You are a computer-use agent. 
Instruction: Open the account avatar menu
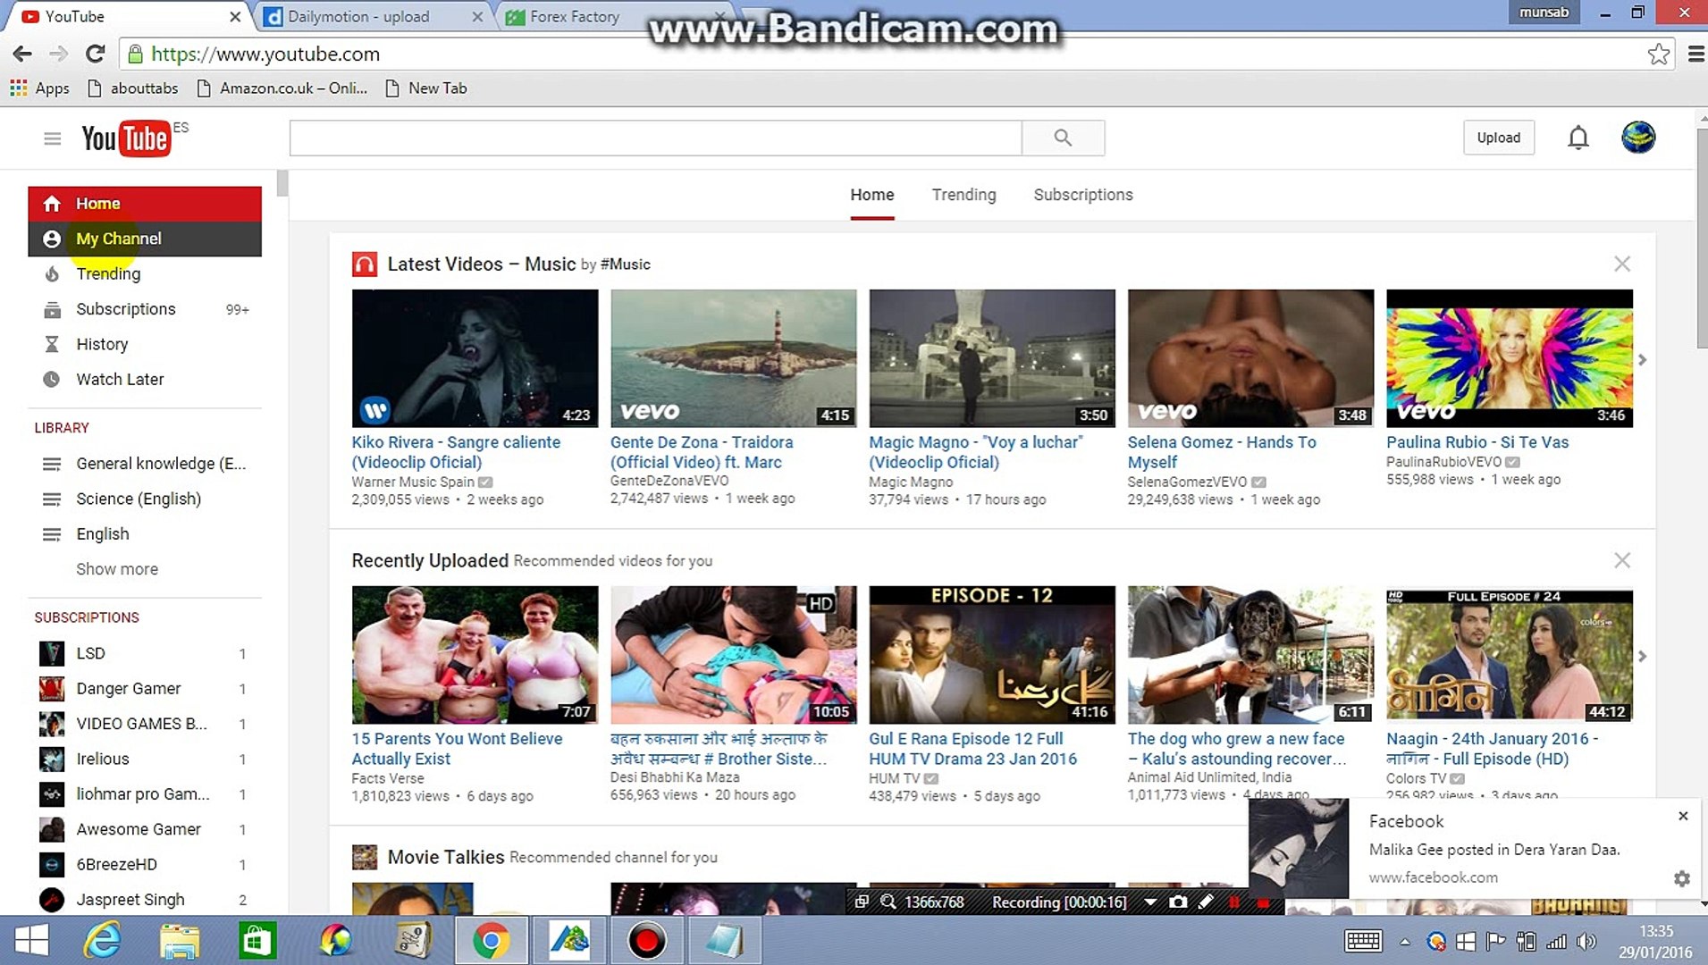coord(1638,138)
